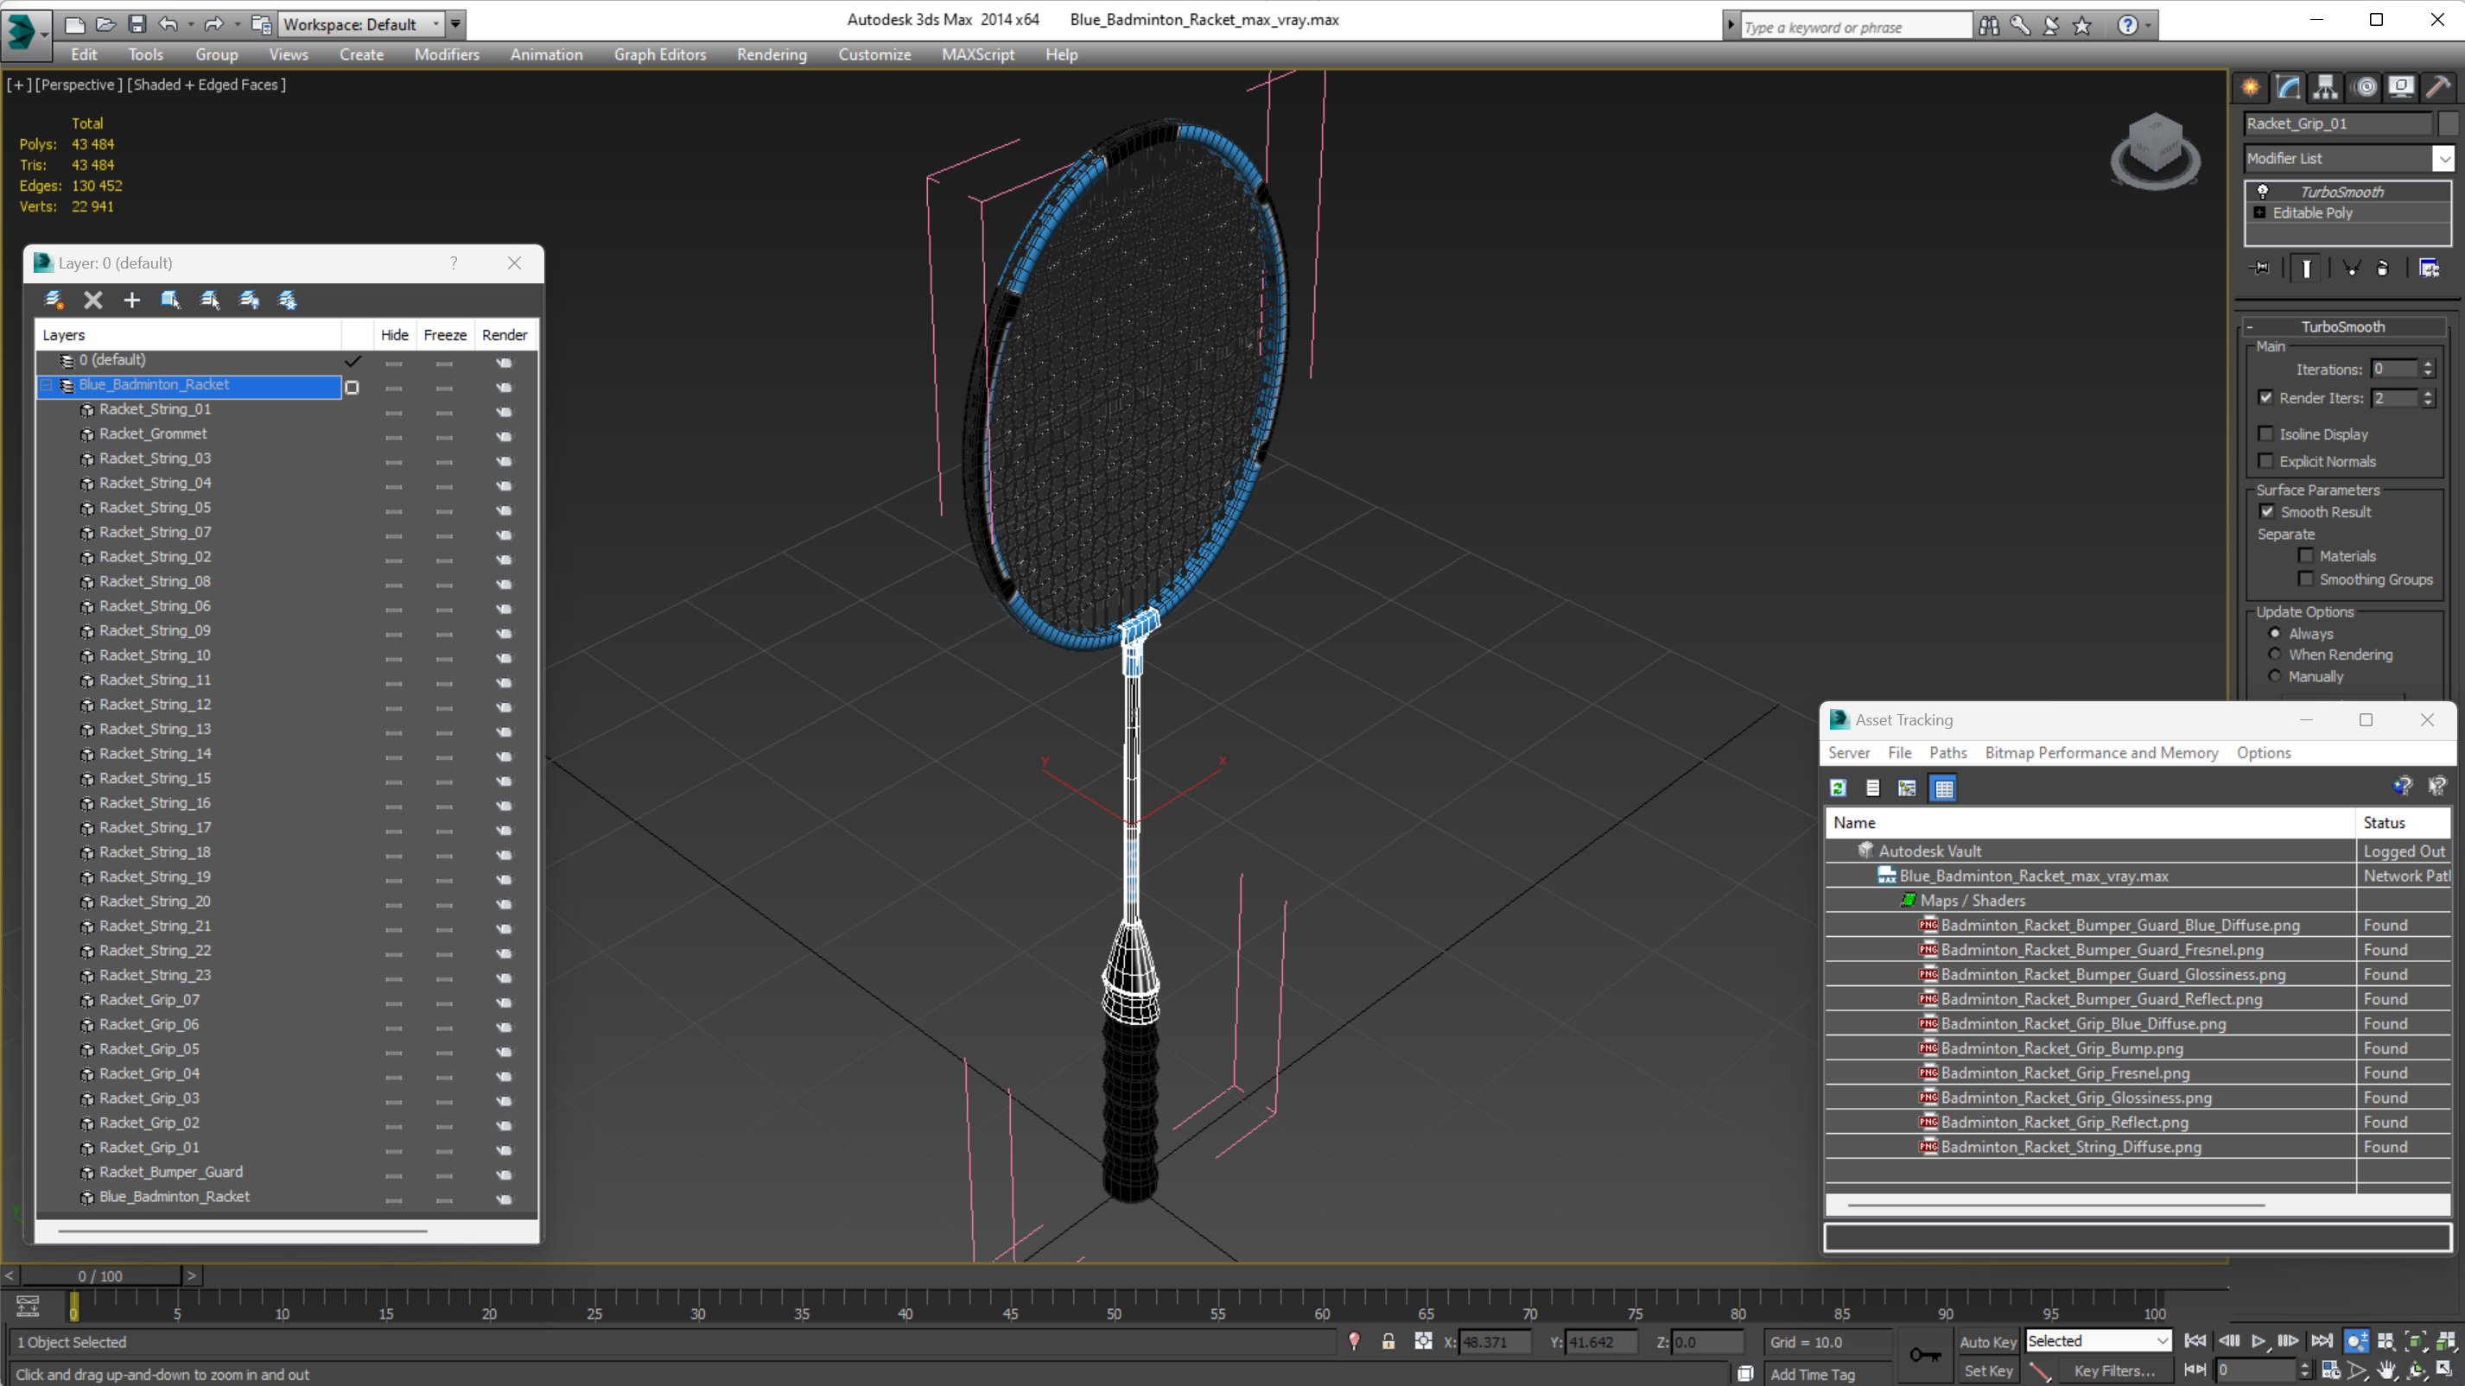This screenshot has height=1386, width=2465.
Task: Click the object color swatch beside Racket_Grip_01
Action: tap(2447, 123)
